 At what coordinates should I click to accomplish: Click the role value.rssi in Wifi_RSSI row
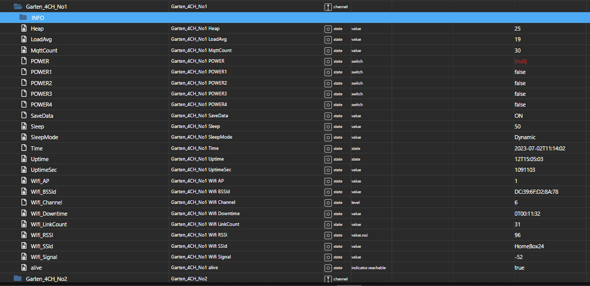[x=359, y=236]
